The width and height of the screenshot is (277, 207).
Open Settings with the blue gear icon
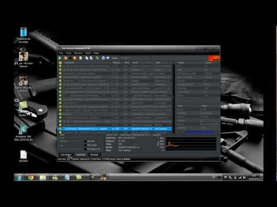[103, 58]
